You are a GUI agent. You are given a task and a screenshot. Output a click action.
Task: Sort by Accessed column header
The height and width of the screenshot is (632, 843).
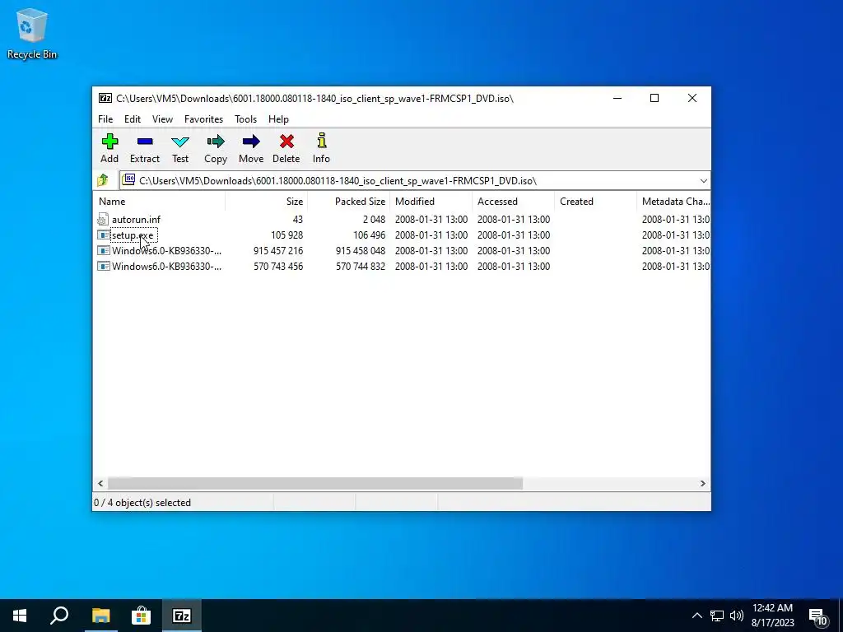point(513,202)
